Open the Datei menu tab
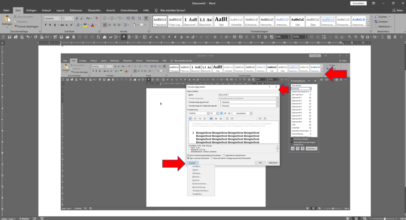The width and height of the screenshot is (406, 220). click(x=6, y=10)
